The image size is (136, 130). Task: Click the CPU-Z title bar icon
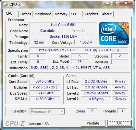point(5,5)
